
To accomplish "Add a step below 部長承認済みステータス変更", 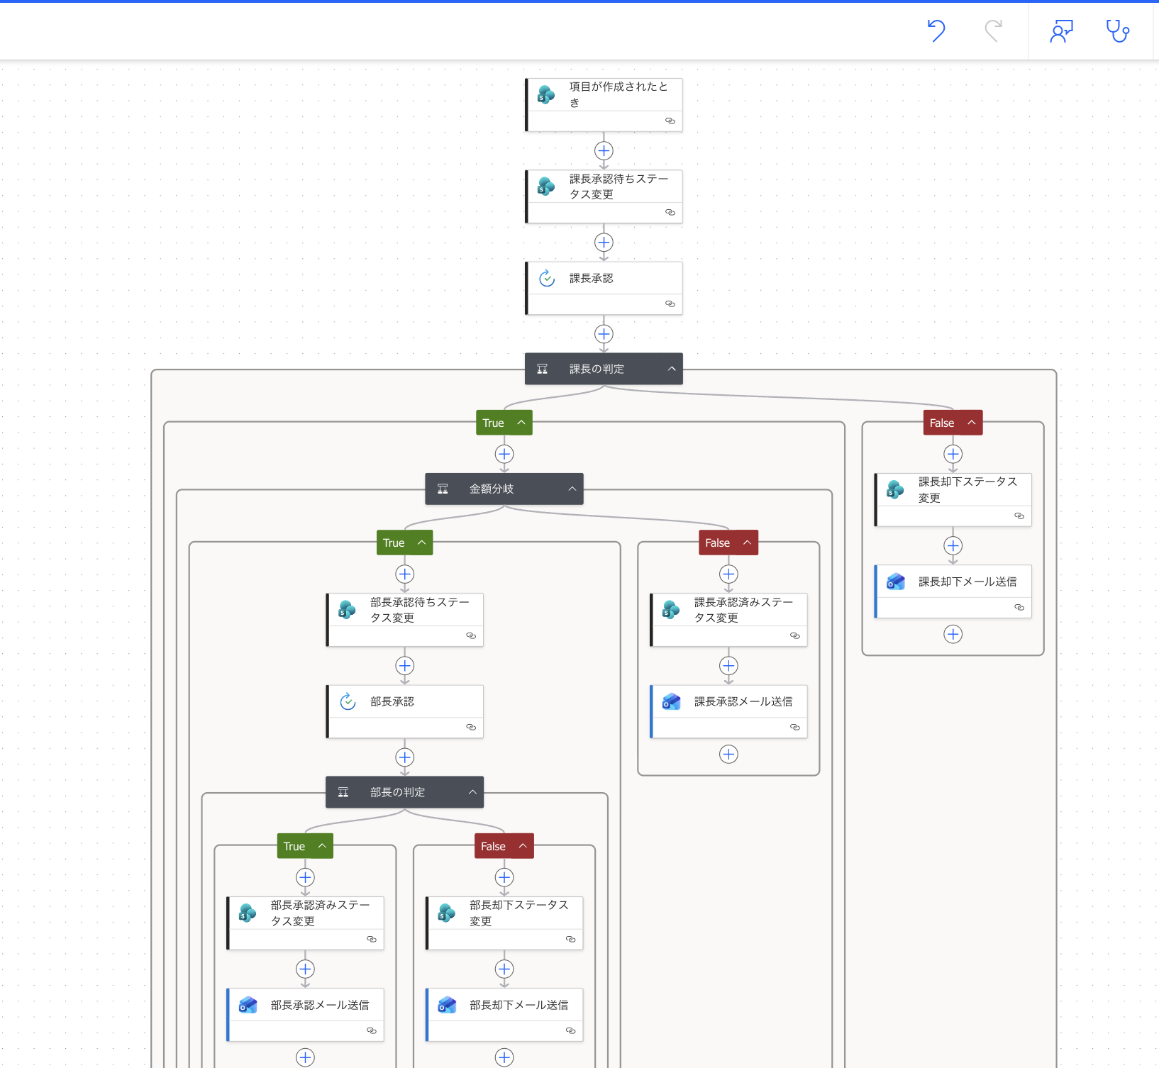I will click(x=305, y=969).
